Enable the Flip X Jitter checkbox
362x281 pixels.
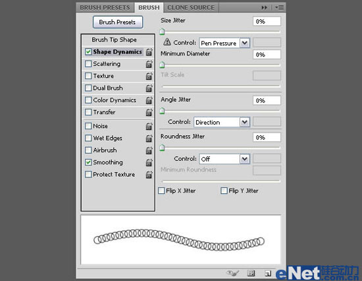[161, 191]
